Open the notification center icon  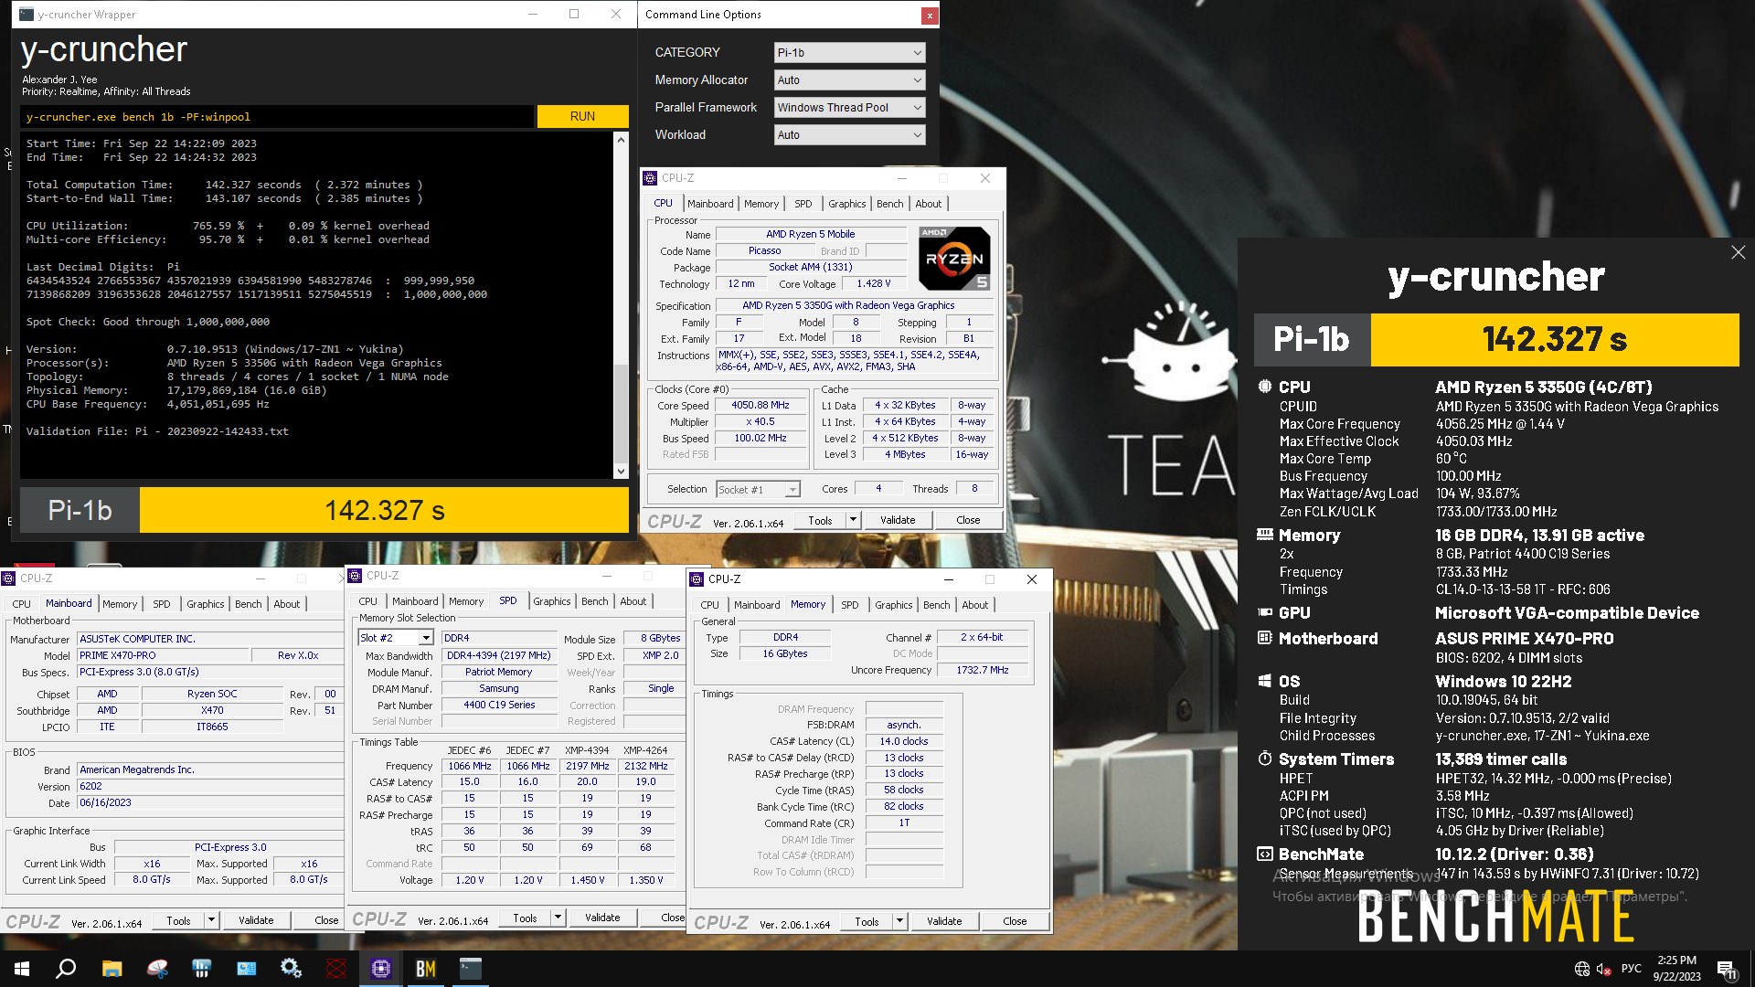pyautogui.click(x=1727, y=970)
